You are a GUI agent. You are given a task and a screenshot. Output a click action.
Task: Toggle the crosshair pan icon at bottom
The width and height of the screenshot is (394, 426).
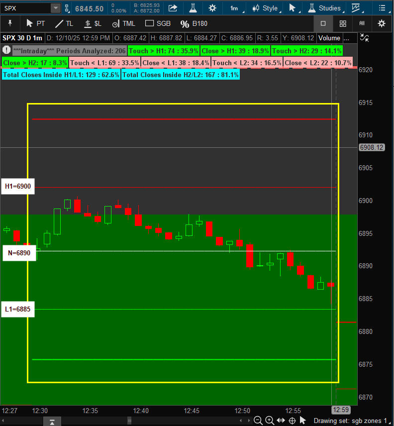pyautogui.click(x=292, y=421)
